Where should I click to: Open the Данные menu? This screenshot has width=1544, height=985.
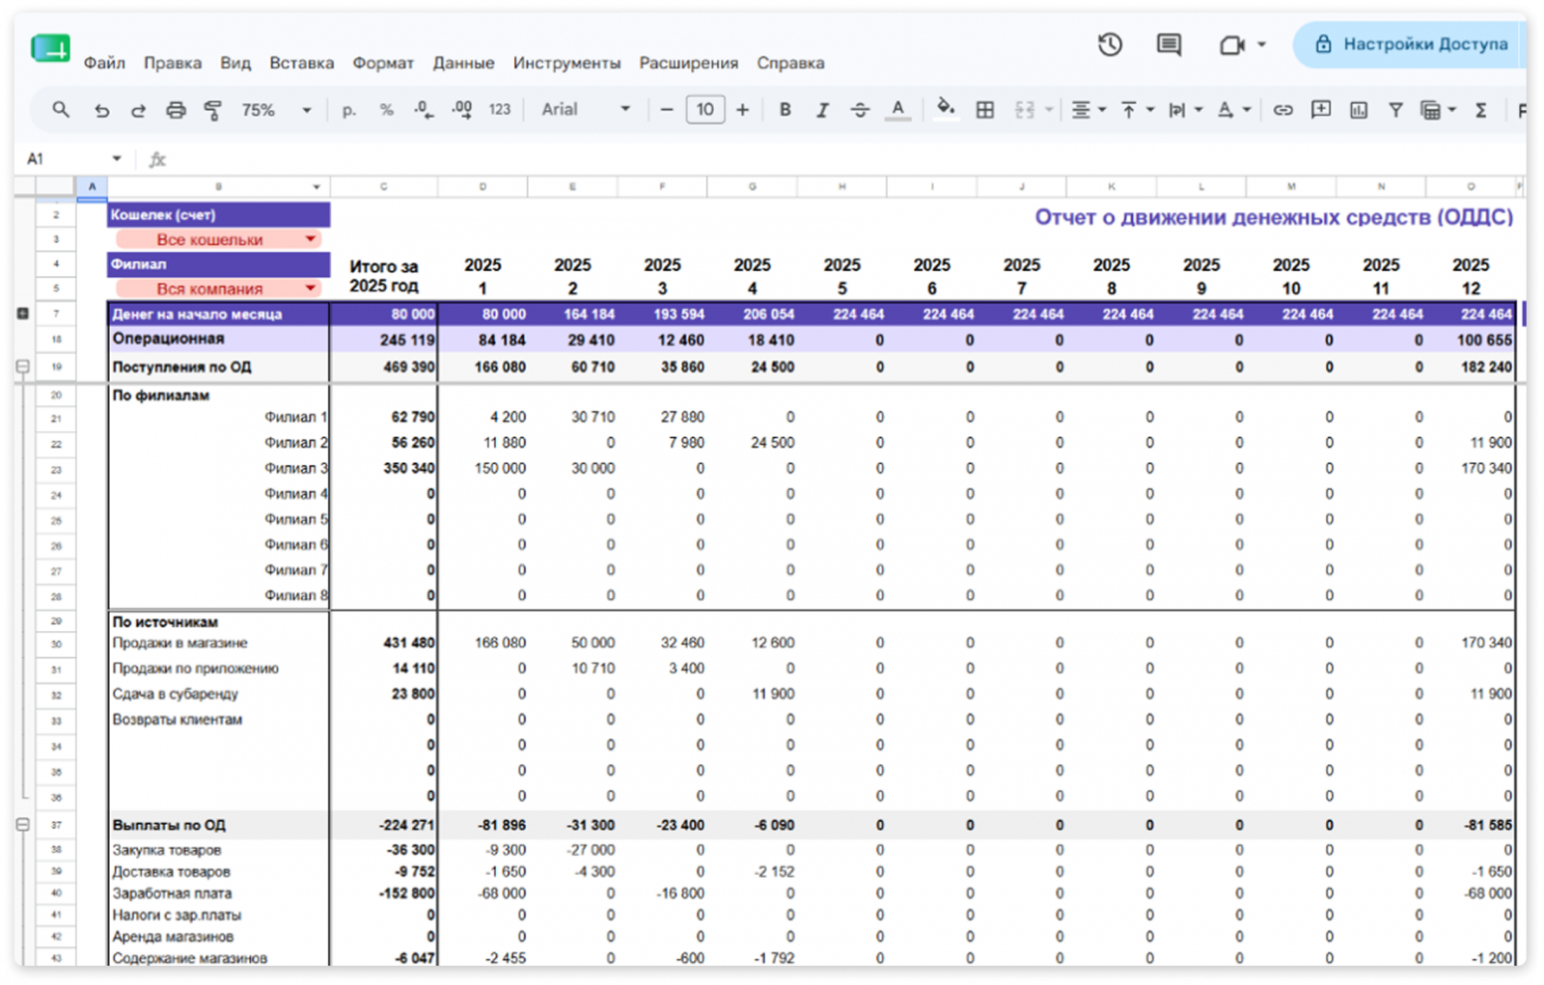coord(463,63)
